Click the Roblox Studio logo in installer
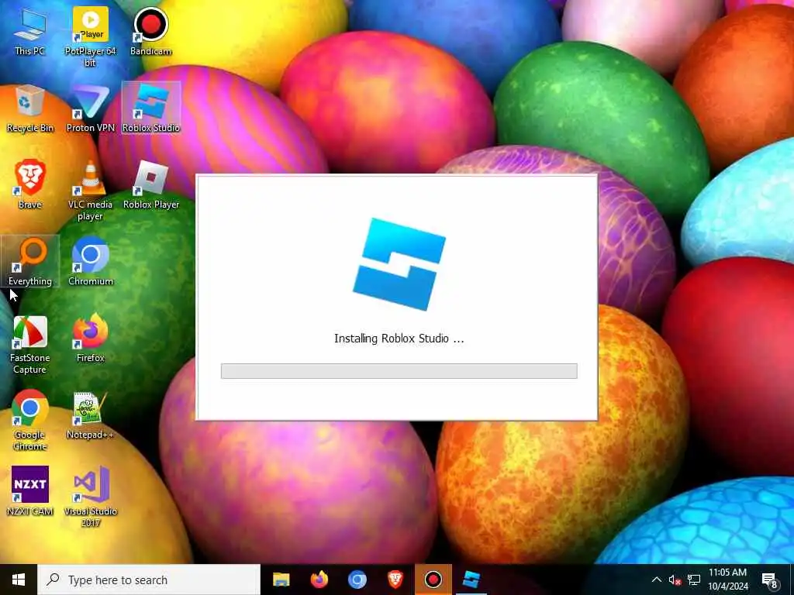This screenshot has height=595, width=794. [x=399, y=264]
